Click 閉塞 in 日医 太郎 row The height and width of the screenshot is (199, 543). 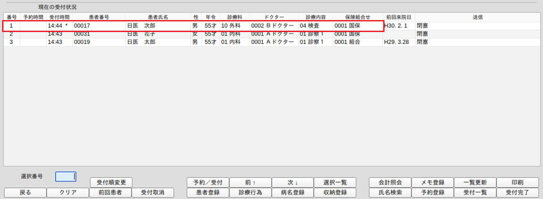[x=422, y=42]
